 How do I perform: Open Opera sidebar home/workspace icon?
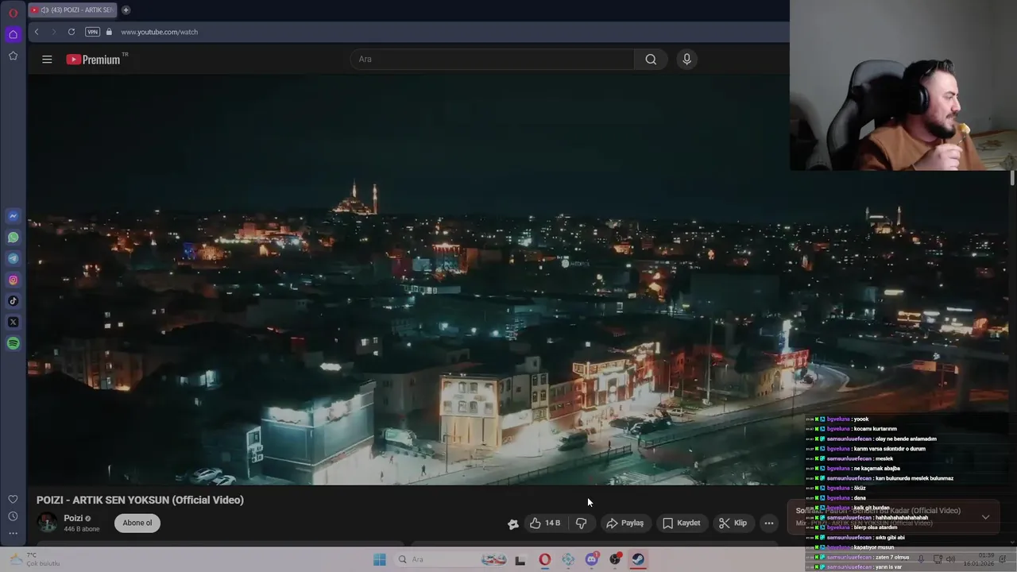(13, 34)
